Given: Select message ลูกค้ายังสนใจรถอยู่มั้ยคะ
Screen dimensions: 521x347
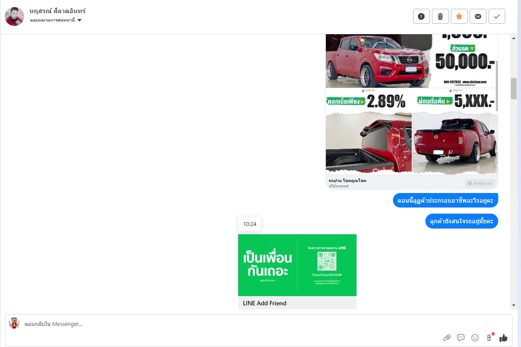Looking at the screenshot, I should 461,222.
